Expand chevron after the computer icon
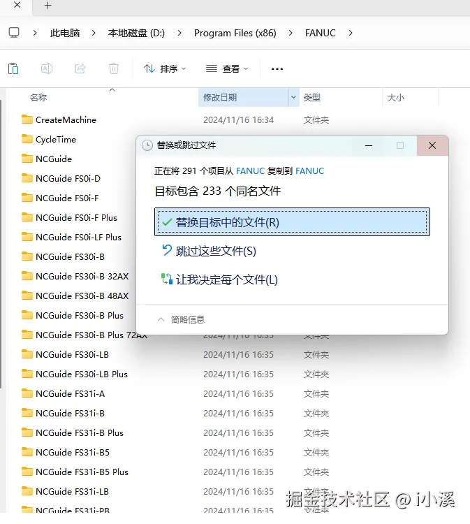470x524 pixels. coord(35,33)
